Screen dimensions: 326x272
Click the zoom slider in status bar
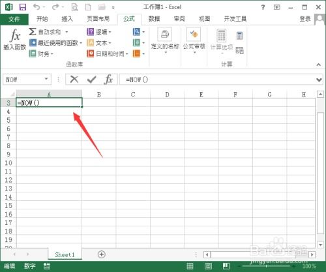267,266
